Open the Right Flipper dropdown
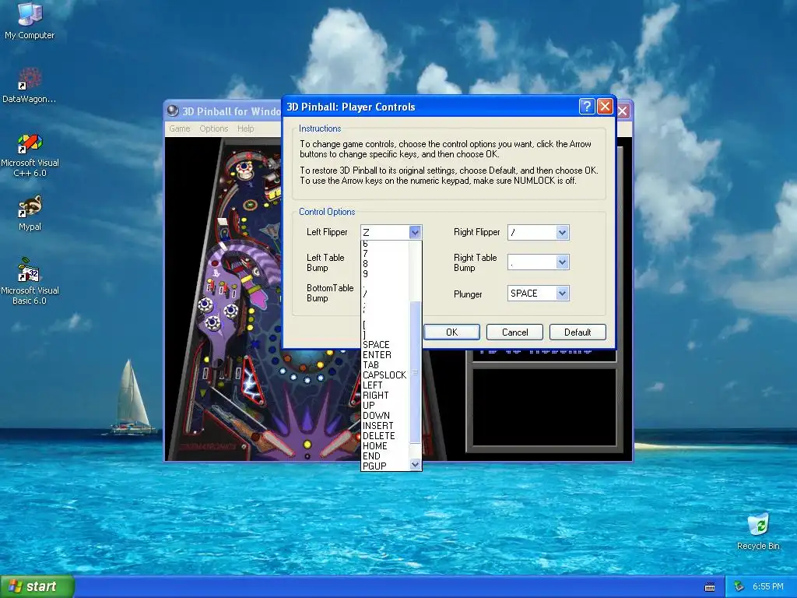 click(x=562, y=232)
